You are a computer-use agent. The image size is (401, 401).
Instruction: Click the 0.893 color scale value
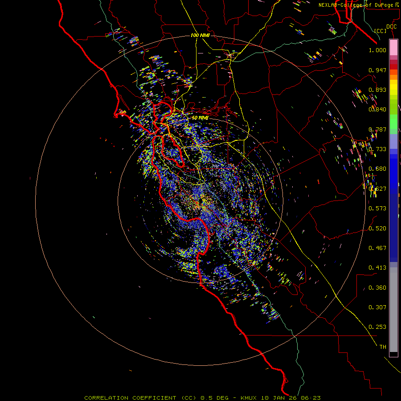(x=377, y=90)
